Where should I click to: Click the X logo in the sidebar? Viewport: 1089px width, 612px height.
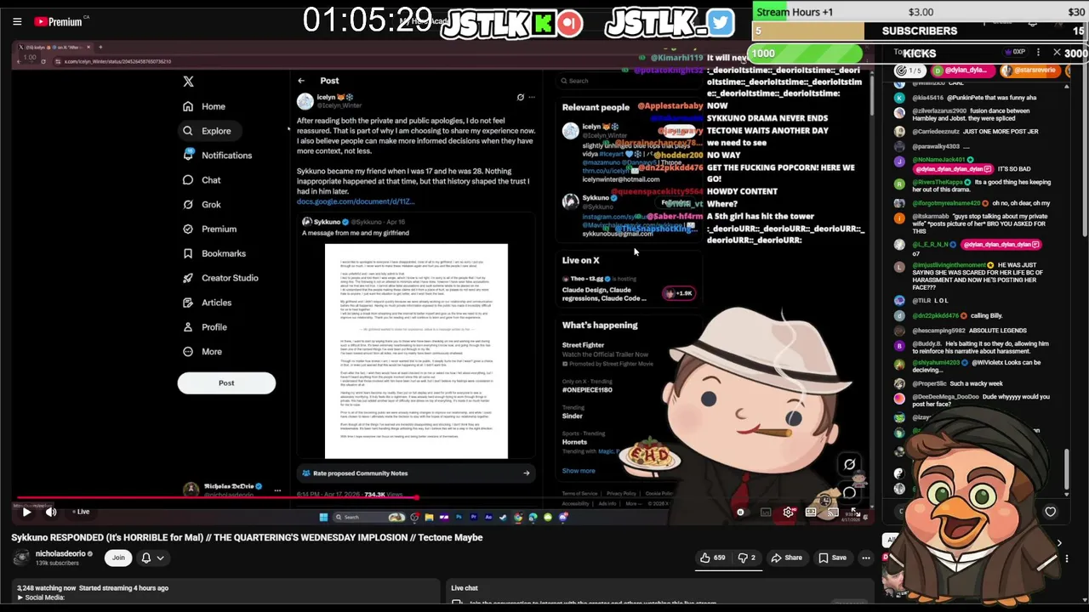[x=188, y=82]
